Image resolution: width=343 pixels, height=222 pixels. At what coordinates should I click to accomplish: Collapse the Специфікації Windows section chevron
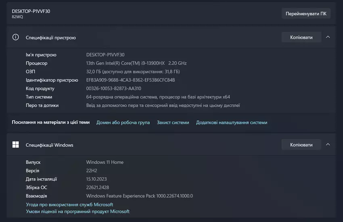[328, 145]
